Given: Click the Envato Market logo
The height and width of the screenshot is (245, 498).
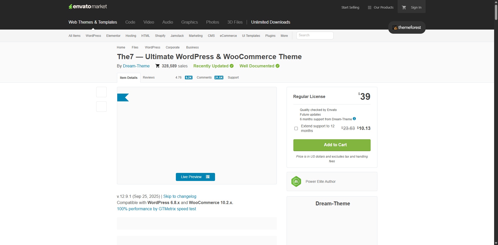Looking at the screenshot, I should pyautogui.click(x=88, y=7).
